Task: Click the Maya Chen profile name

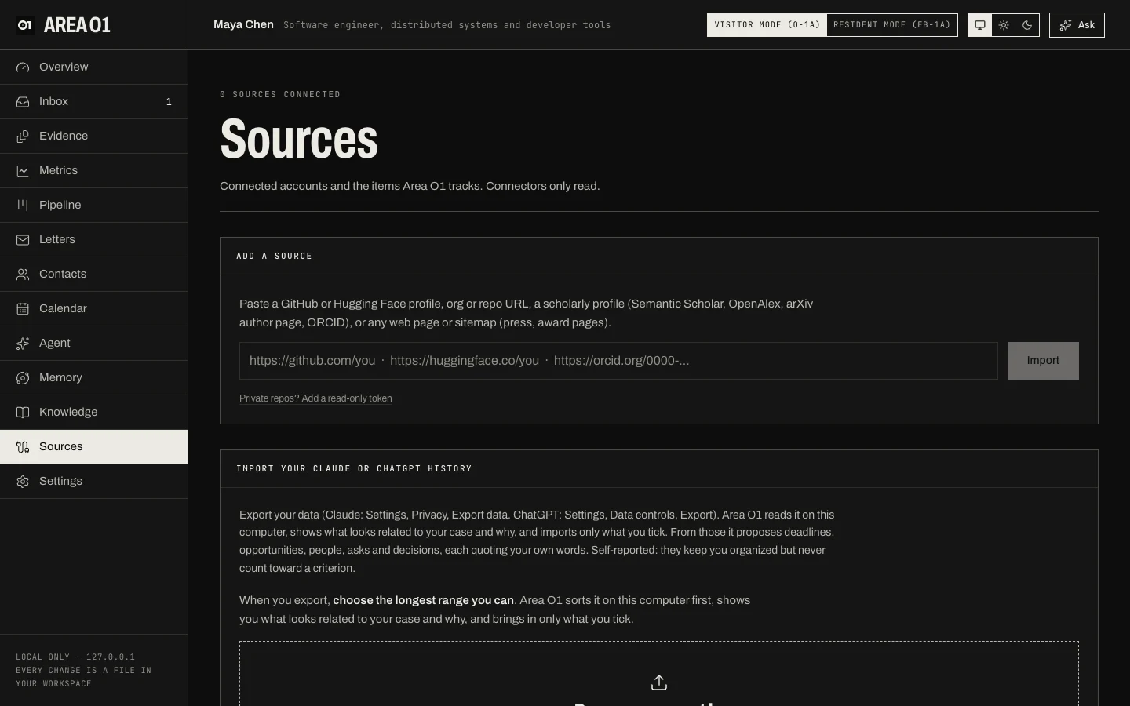Action: pos(243,25)
